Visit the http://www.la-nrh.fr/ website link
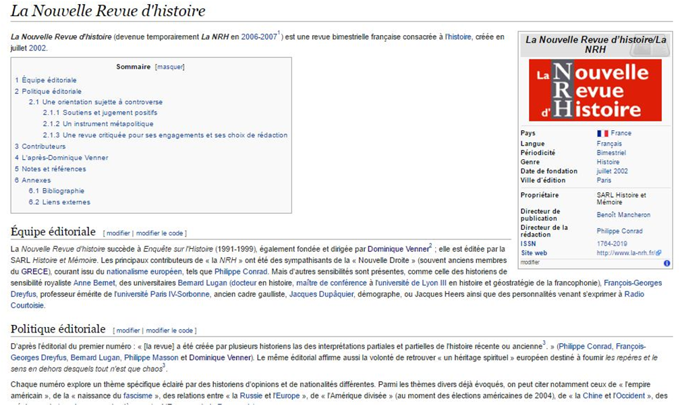The height and width of the screenshot is (406, 680). (626, 253)
